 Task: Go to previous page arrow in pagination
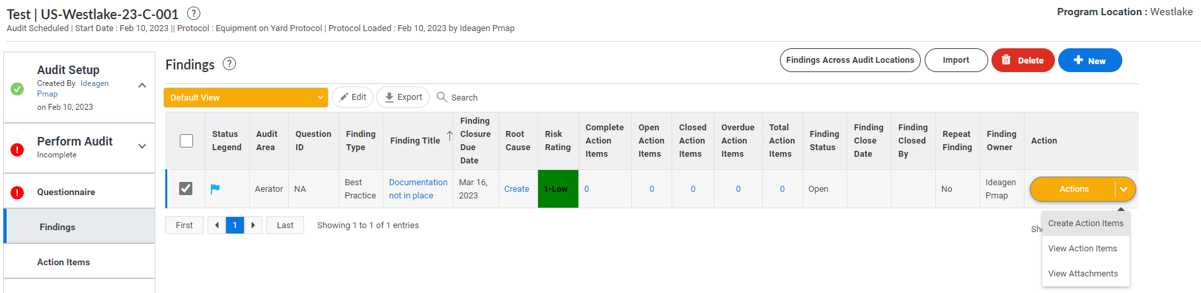(217, 226)
